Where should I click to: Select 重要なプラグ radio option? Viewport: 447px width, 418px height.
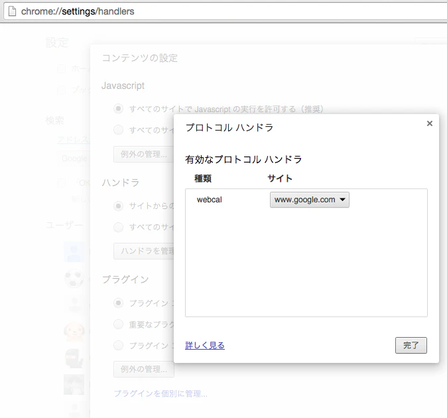click(x=118, y=324)
